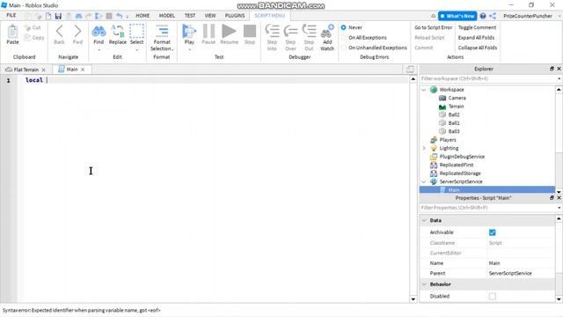The height and width of the screenshot is (317, 563).
Task: Click the quick-access play icon
Action: [99, 16]
